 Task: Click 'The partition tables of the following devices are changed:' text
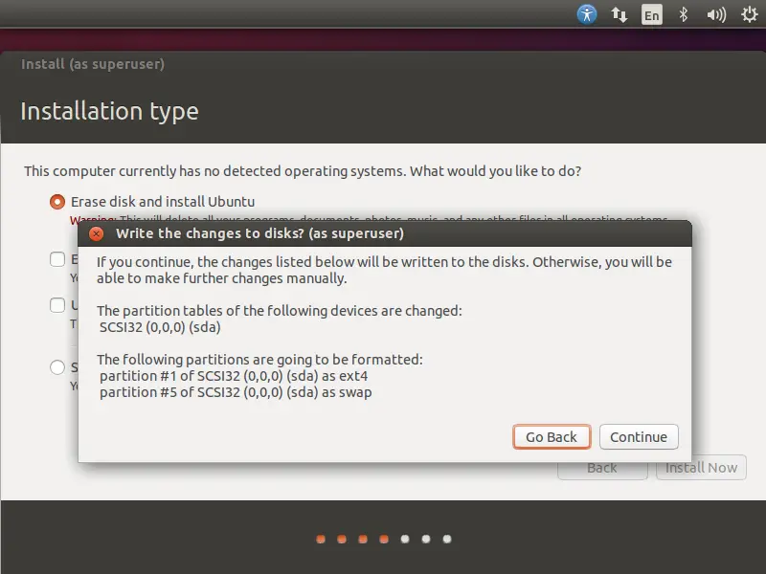(280, 311)
